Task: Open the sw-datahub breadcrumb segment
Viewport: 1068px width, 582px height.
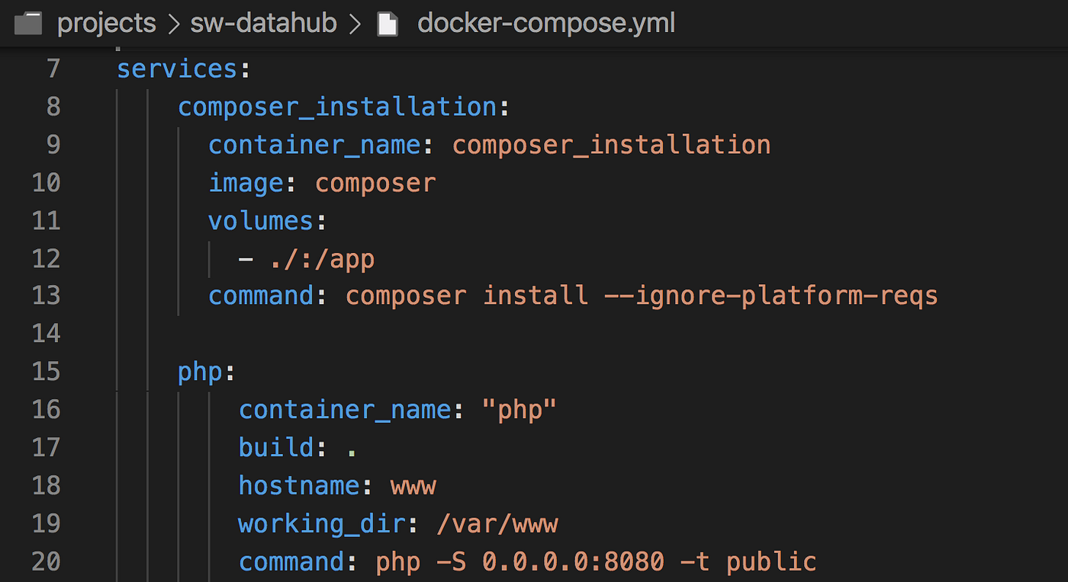Action: 264,24
